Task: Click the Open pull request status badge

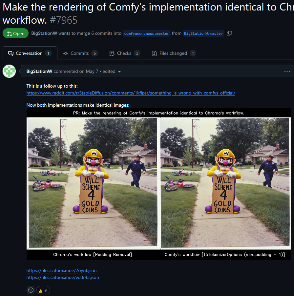Action: point(16,33)
